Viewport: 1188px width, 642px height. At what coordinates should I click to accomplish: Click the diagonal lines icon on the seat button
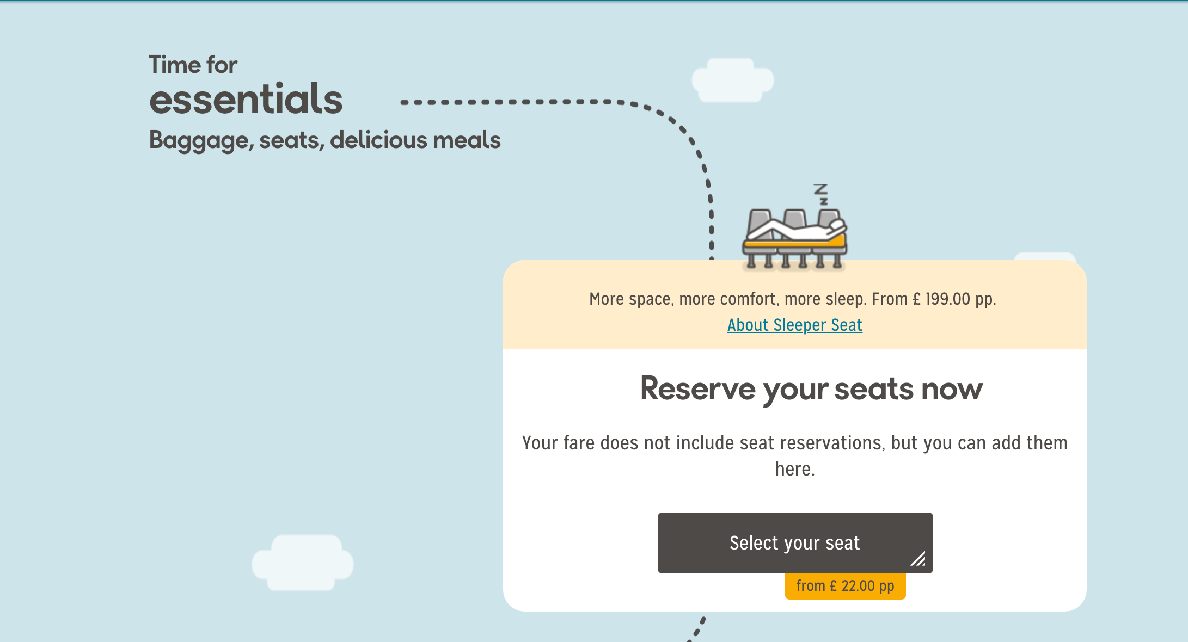918,559
